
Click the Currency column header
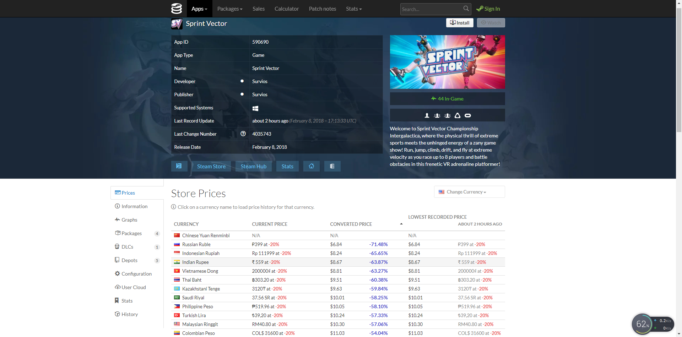pos(186,224)
